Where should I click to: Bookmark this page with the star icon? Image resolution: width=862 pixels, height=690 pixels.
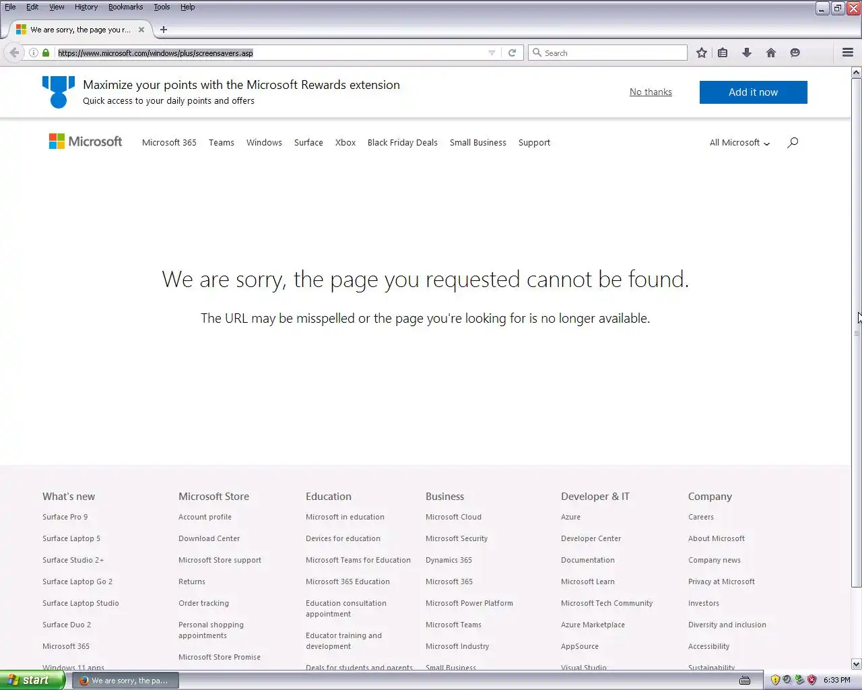(702, 53)
